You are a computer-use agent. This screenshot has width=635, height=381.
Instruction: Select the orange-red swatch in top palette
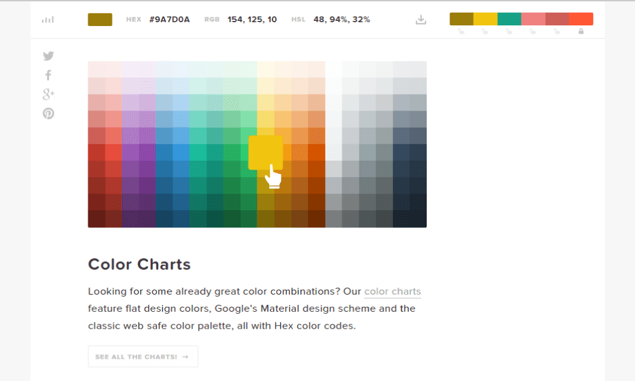[581, 19]
